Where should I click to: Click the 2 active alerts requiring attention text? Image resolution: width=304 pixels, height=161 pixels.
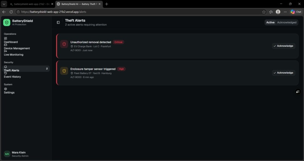coord(86,25)
